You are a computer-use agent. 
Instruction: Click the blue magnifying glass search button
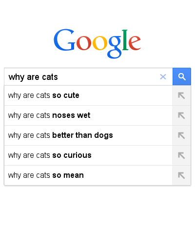pyautogui.click(x=182, y=76)
